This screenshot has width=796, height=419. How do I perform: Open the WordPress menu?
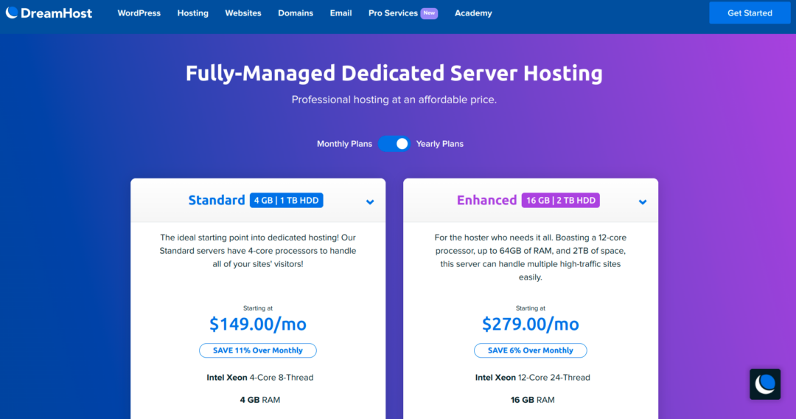(x=139, y=13)
